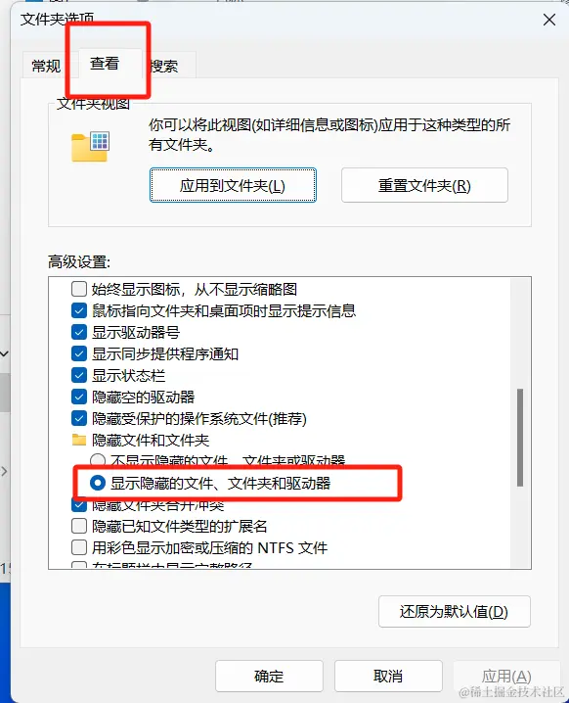
Task: Collapse the 隐藏文件和文件夹 tree group
Action: click(150, 440)
